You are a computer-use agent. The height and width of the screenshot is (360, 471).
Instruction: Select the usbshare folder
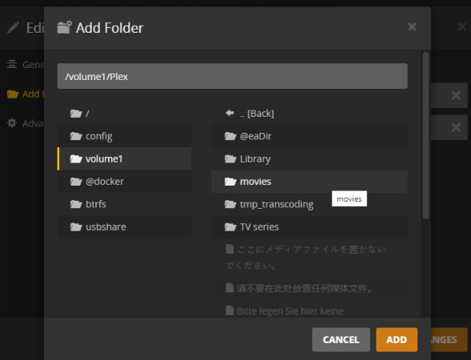[125, 227]
